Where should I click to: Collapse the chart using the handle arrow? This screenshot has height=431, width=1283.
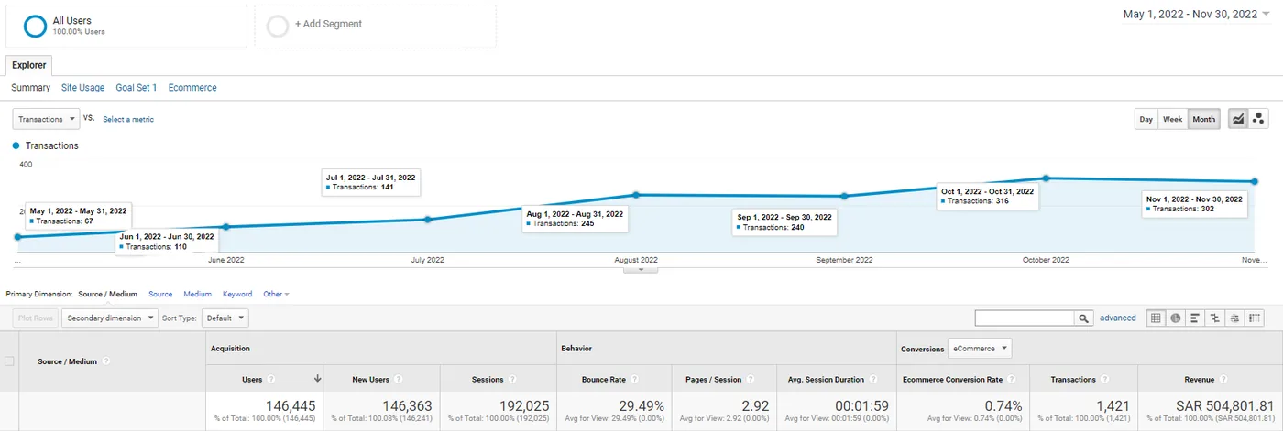pos(641,269)
